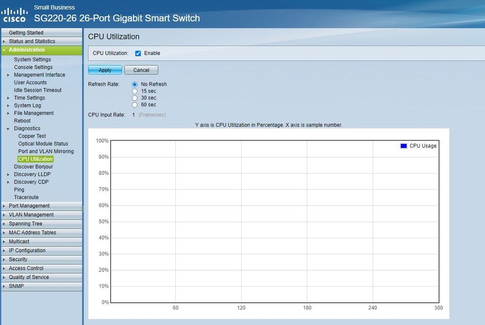Expand the VLAN Management arrow

pos(4,215)
